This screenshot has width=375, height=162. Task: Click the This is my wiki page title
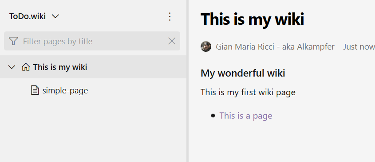coord(253,19)
